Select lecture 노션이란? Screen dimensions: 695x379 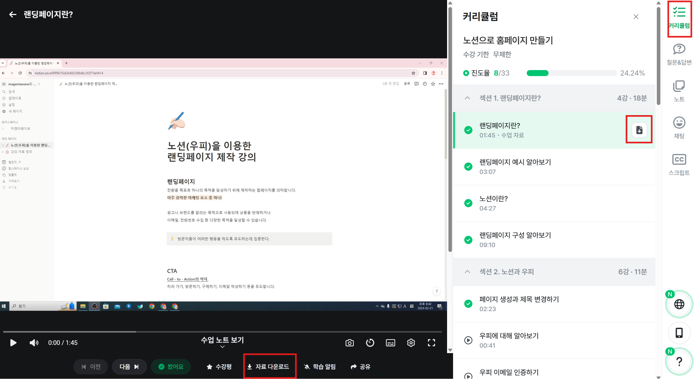(x=554, y=203)
